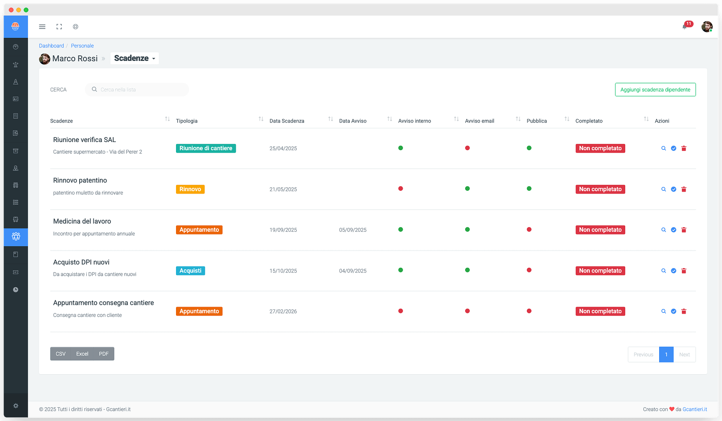The width and height of the screenshot is (722, 421).
Task: Mark Rinnovo patentino as completed
Action: pos(674,189)
